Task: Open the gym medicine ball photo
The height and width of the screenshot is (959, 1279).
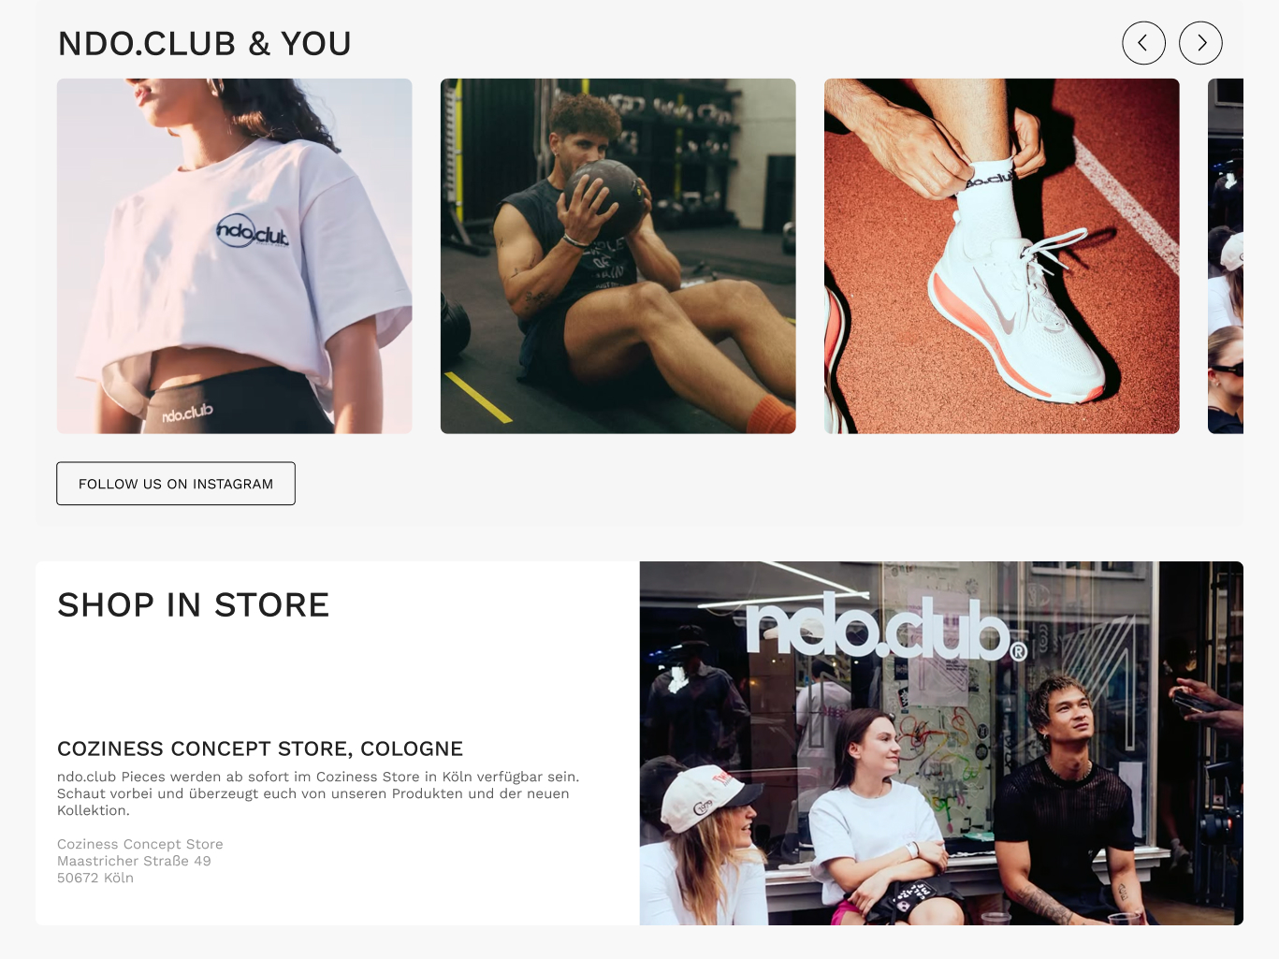Action: 618,255
